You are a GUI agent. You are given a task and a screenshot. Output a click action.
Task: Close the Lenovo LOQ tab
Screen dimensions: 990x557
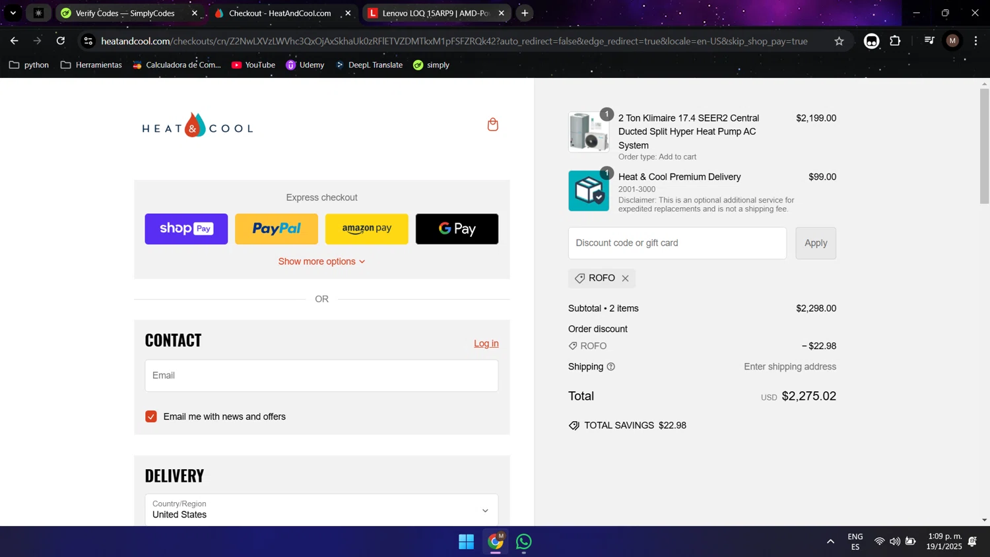point(502,13)
